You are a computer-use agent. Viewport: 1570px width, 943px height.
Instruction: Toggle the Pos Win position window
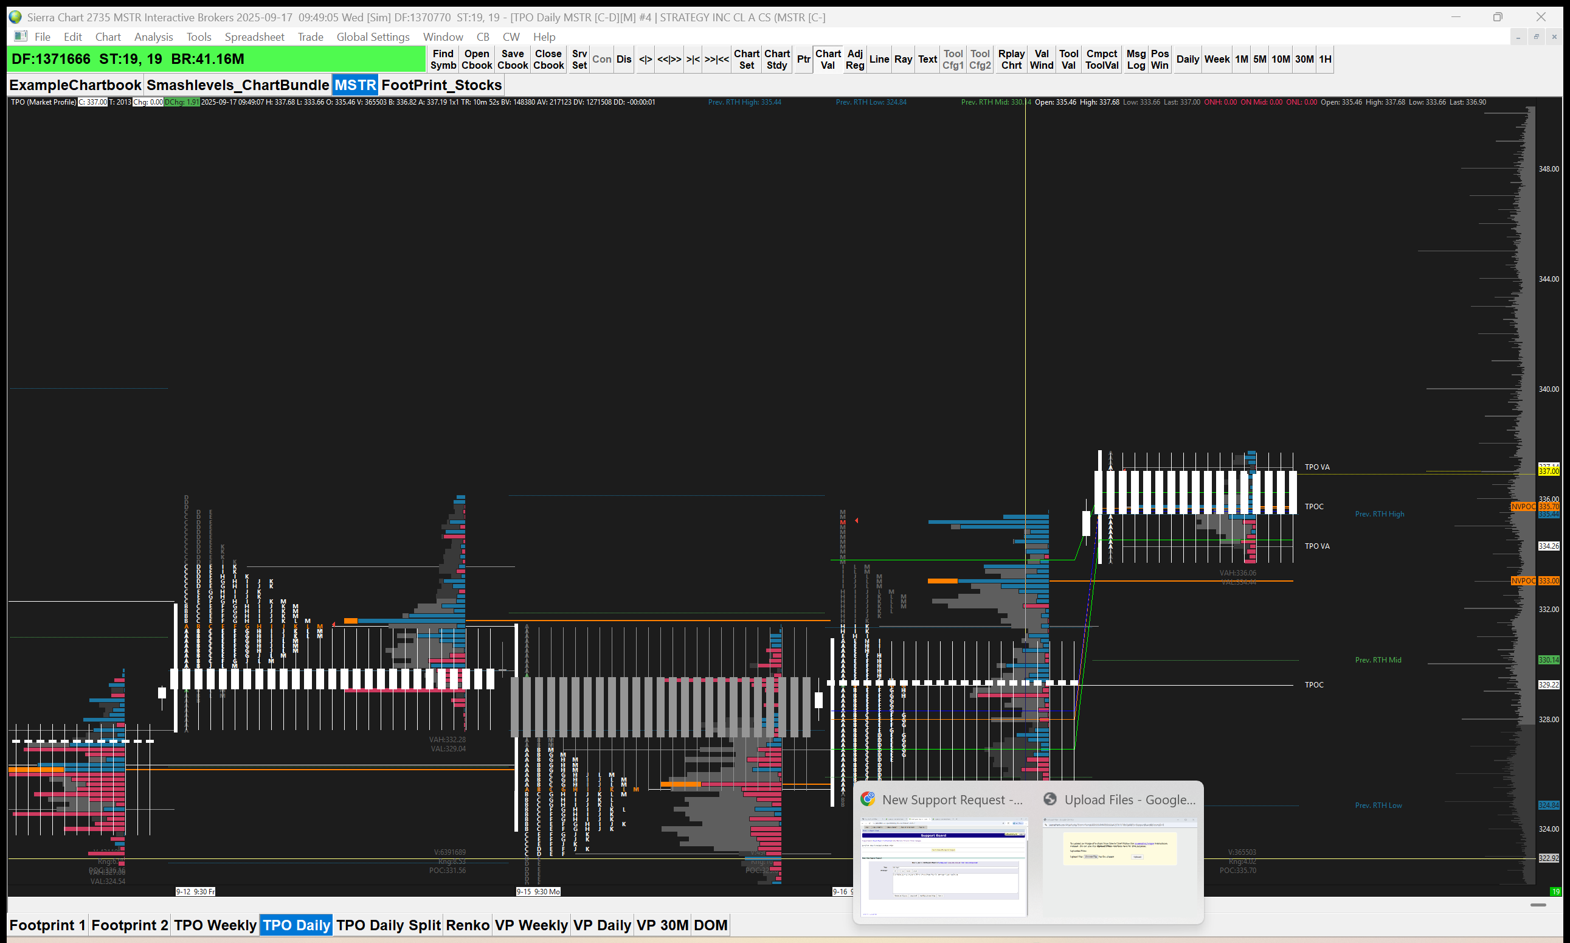[1159, 59]
